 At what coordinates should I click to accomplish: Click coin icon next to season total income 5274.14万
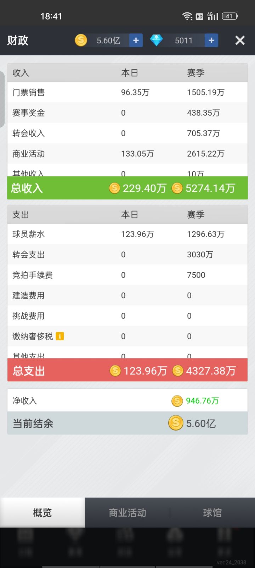click(177, 188)
